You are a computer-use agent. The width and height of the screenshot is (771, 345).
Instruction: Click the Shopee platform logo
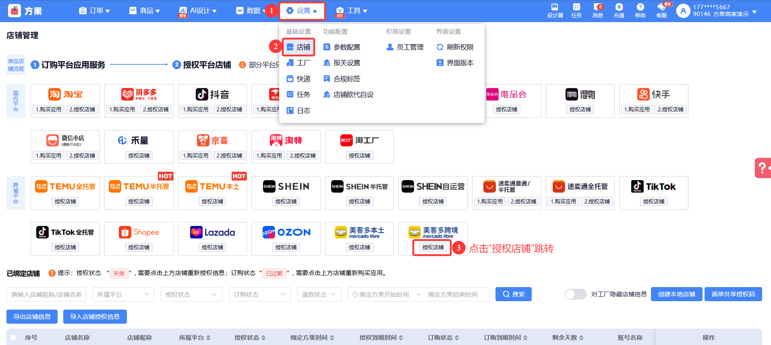pyautogui.click(x=139, y=232)
